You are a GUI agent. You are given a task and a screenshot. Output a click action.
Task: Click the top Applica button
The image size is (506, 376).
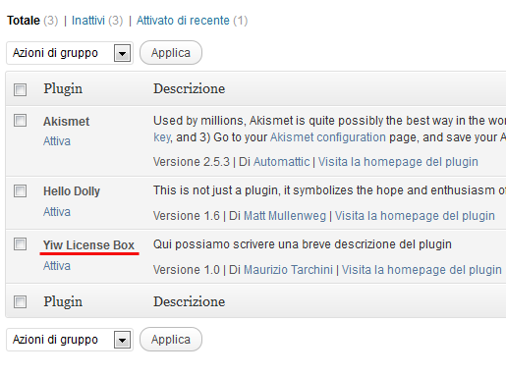pos(171,53)
